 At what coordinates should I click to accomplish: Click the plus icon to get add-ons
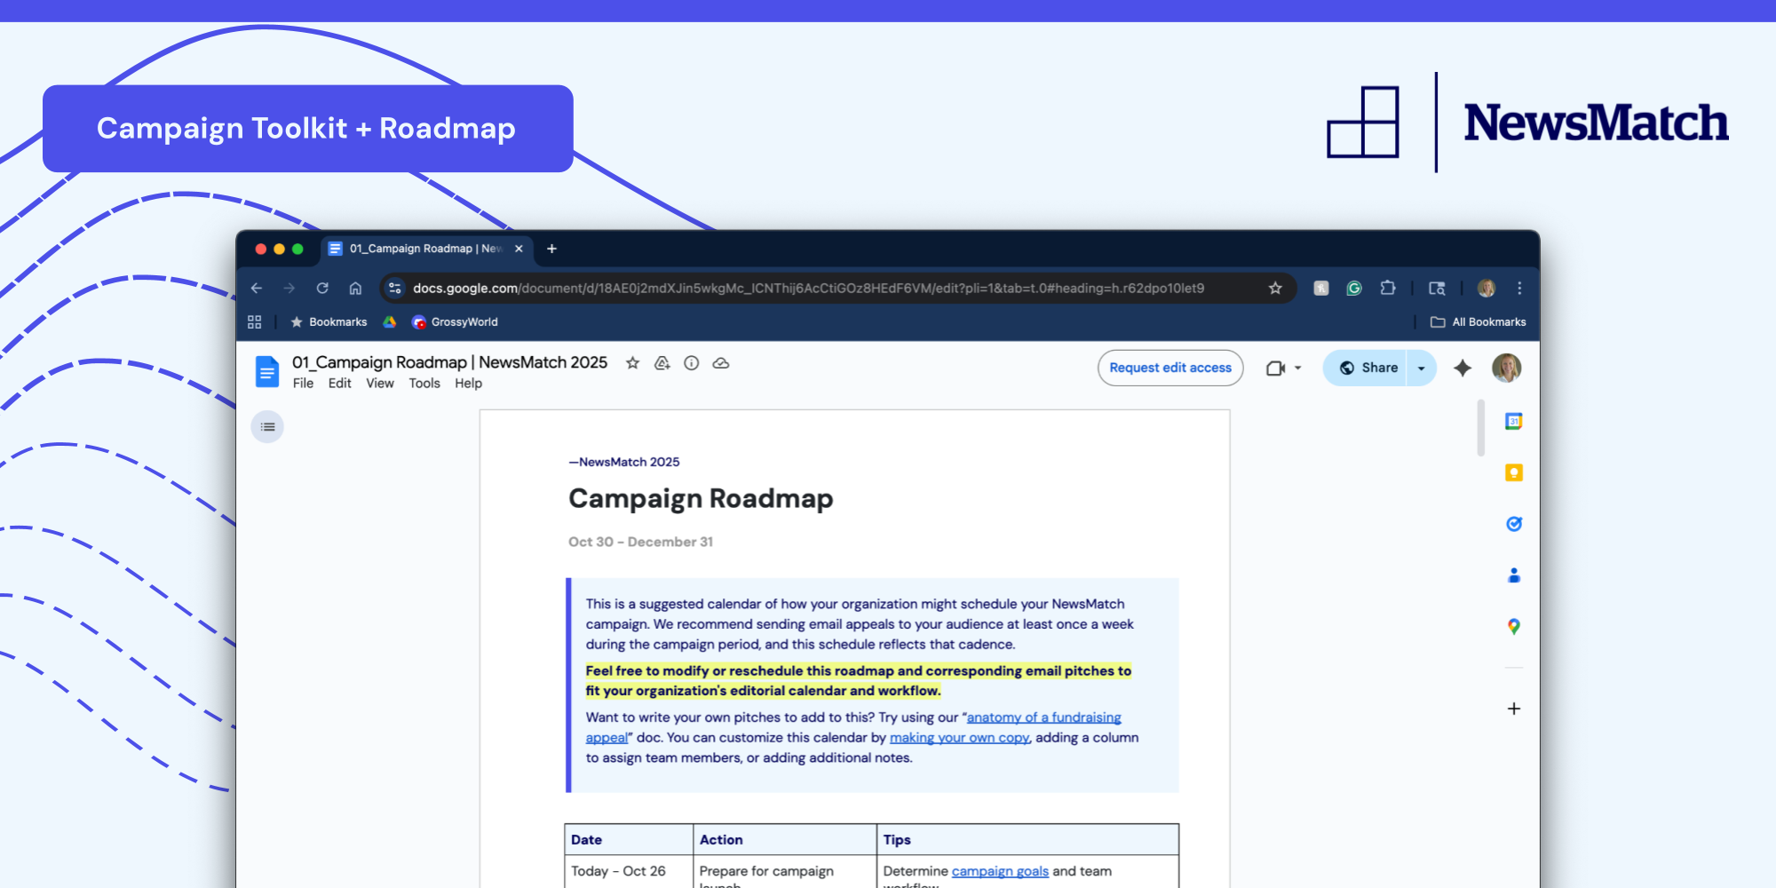click(1514, 709)
